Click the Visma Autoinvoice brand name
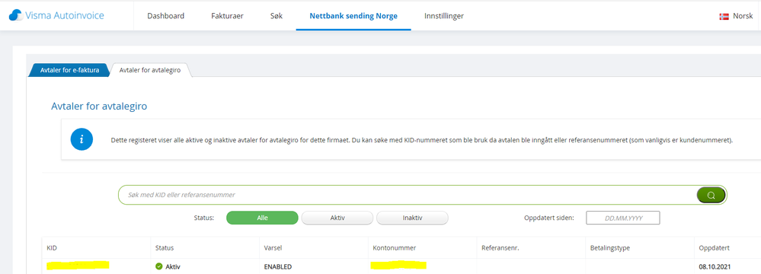761x274 pixels. click(65, 15)
